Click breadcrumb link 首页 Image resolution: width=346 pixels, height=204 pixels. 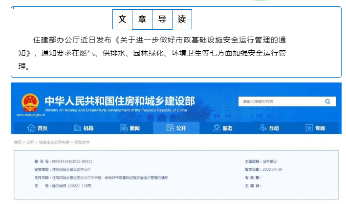[18, 143]
